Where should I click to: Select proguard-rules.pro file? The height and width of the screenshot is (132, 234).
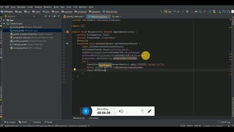32,37
